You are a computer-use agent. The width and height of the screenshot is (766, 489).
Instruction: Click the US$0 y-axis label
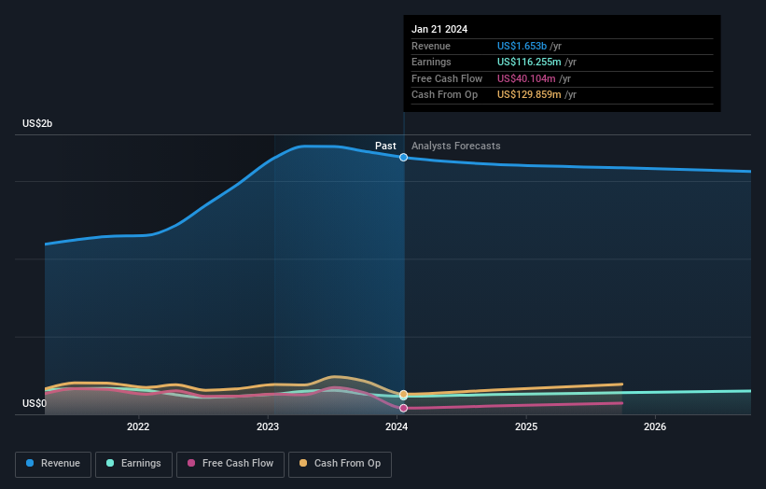35,403
